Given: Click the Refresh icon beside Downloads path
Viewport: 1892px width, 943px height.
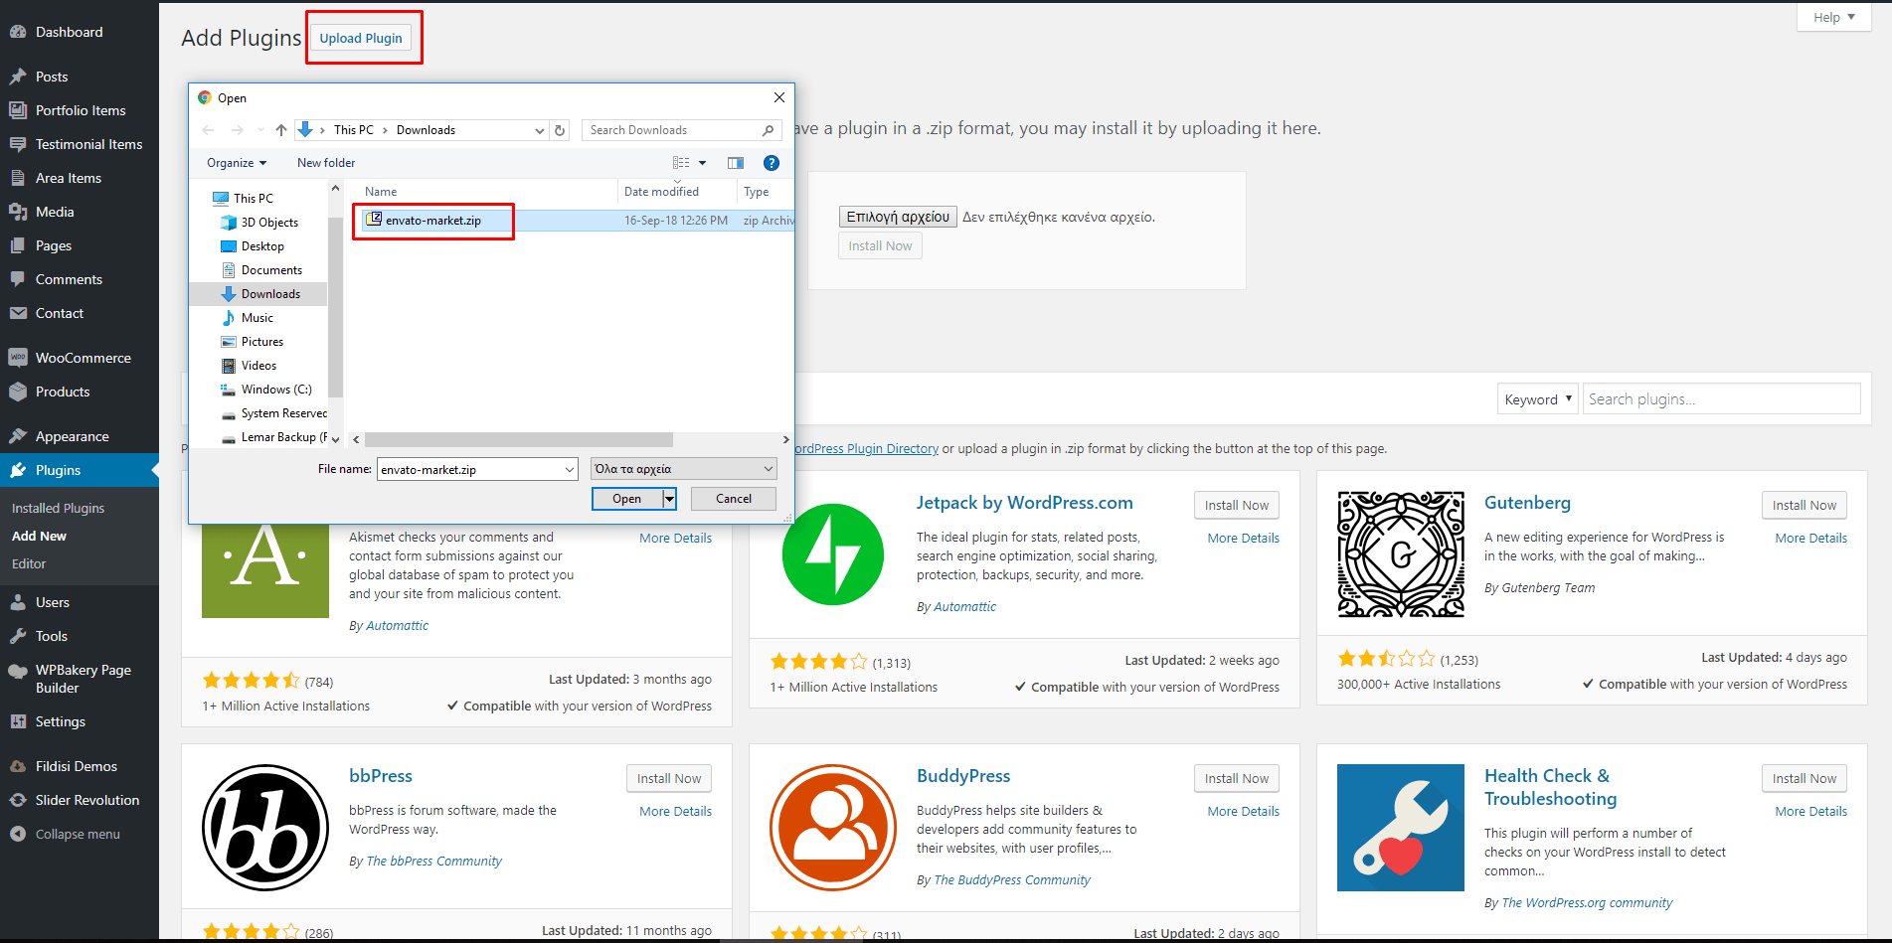Looking at the screenshot, I should [x=561, y=130].
